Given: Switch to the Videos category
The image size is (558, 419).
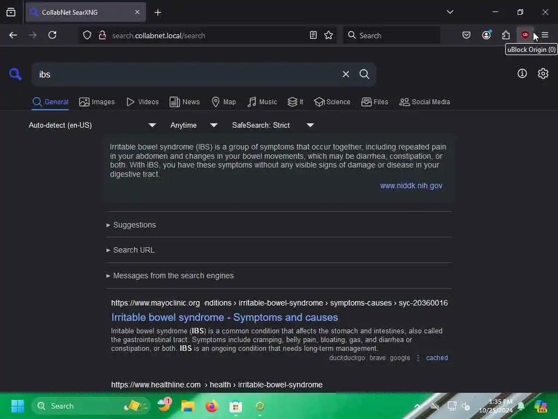Looking at the screenshot, I should pyautogui.click(x=142, y=102).
